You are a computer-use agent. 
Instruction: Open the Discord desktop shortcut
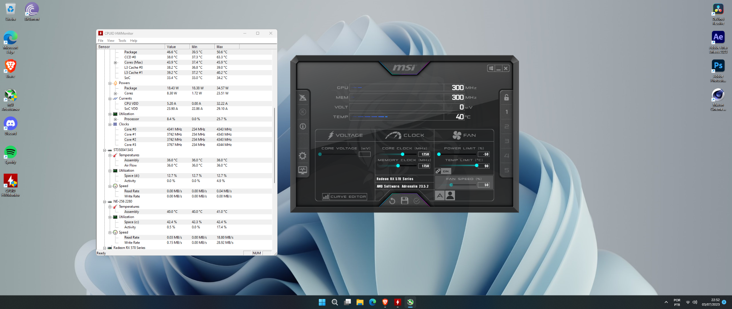[x=11, y=126]
